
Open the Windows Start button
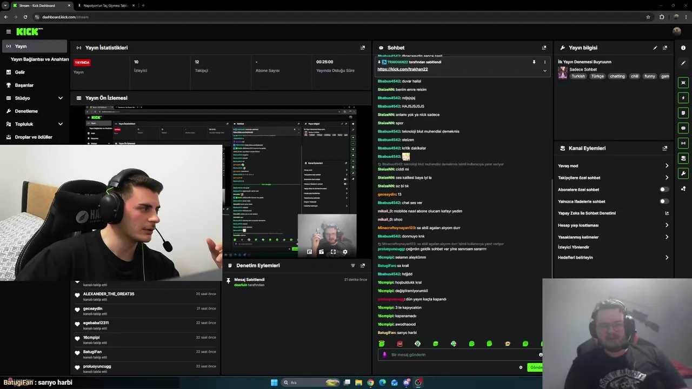click(x=274, y=383)
